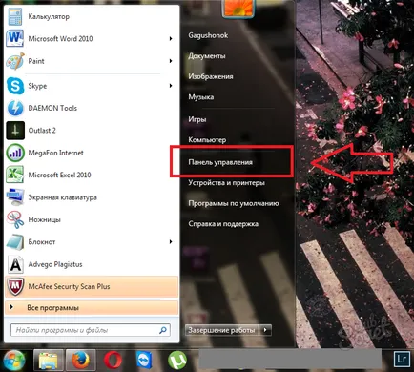Select the Ножницы label
Image resolution: width=414 pixels, height=372 pixels.
click(44, 219)
